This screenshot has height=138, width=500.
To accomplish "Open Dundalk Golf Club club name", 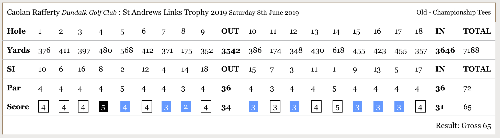I will point(89,13).
